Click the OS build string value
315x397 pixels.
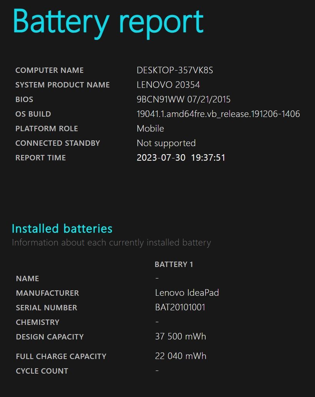pos(218,114)
